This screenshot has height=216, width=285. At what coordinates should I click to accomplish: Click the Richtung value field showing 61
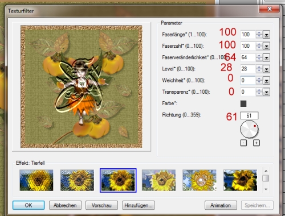pos(249,115)
